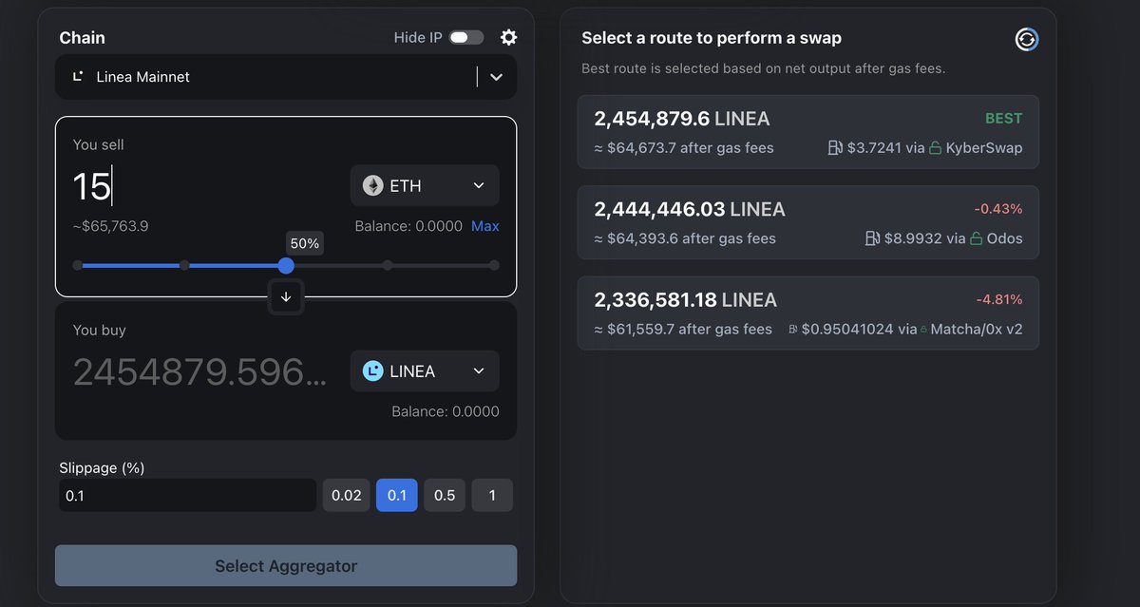Set amount slider to the 75% stop
Viewport: 1140px width, 607px height.
click(x=388, y=265)
